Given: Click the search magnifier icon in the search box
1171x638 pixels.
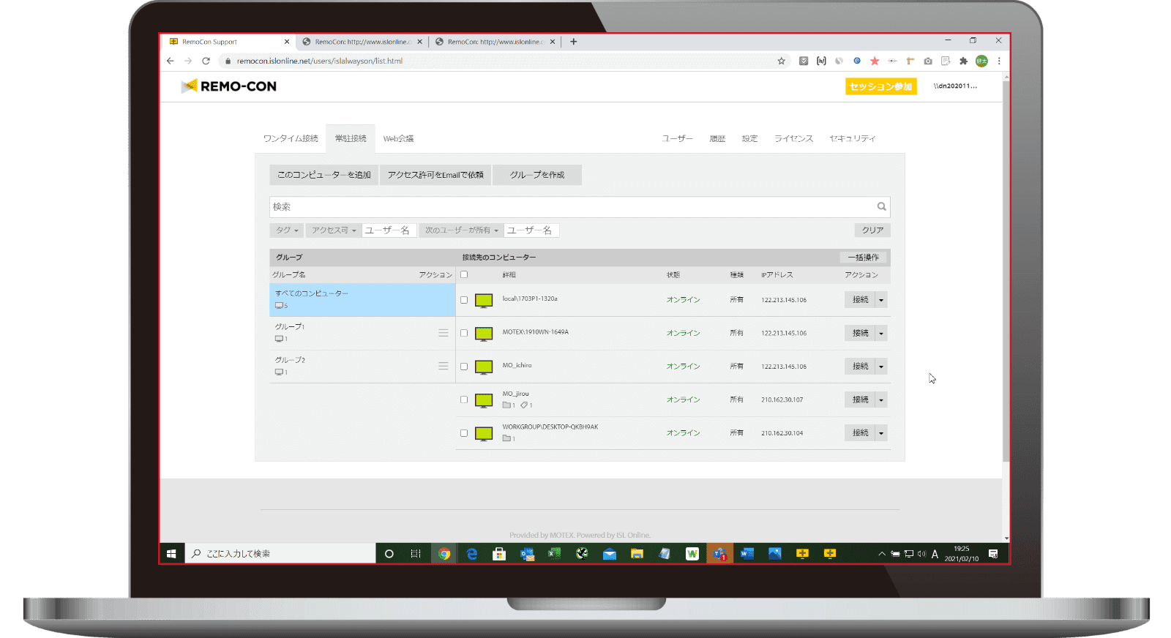Looking at the screenshot, I should point(881,206).
